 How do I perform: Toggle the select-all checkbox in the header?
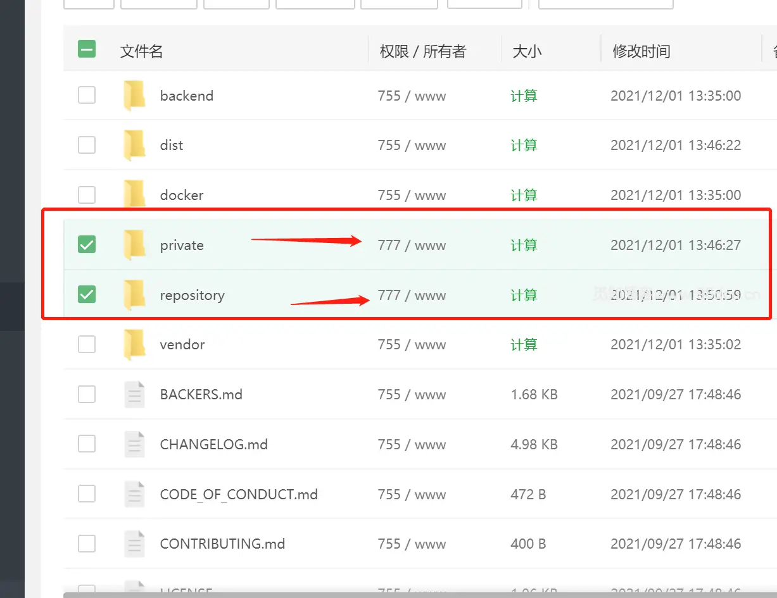87,48
